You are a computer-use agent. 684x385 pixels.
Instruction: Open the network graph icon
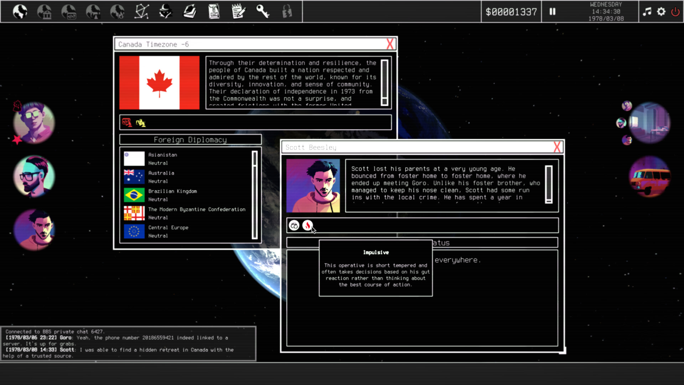coord(141,12)
